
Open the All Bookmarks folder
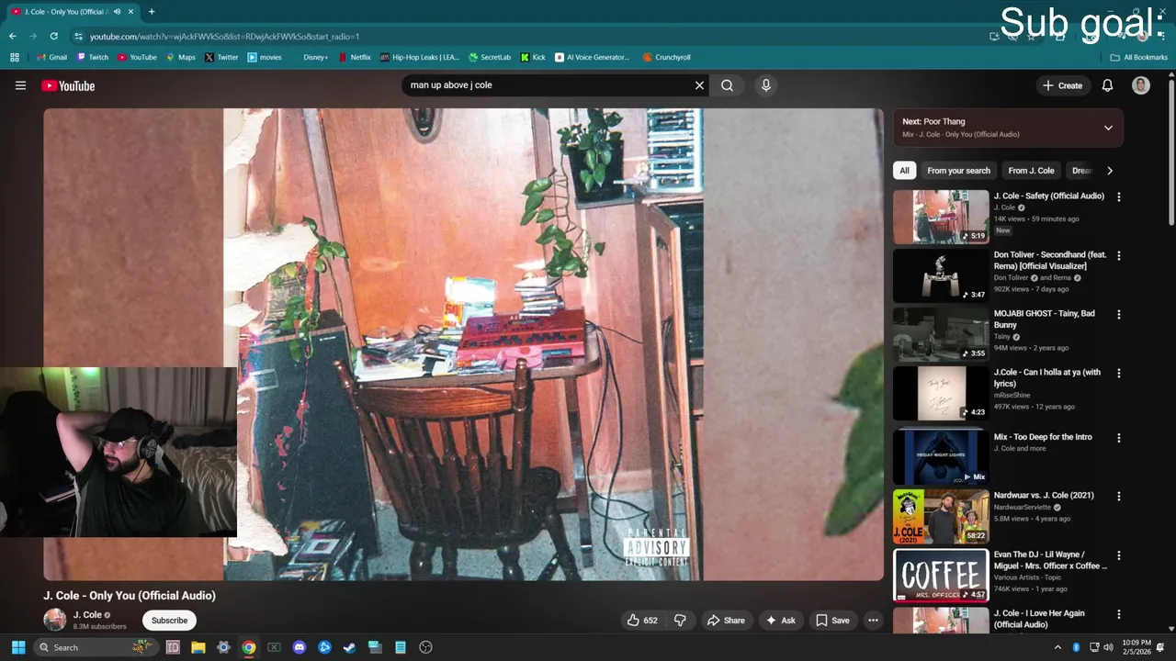click(x=1138, y=57)
